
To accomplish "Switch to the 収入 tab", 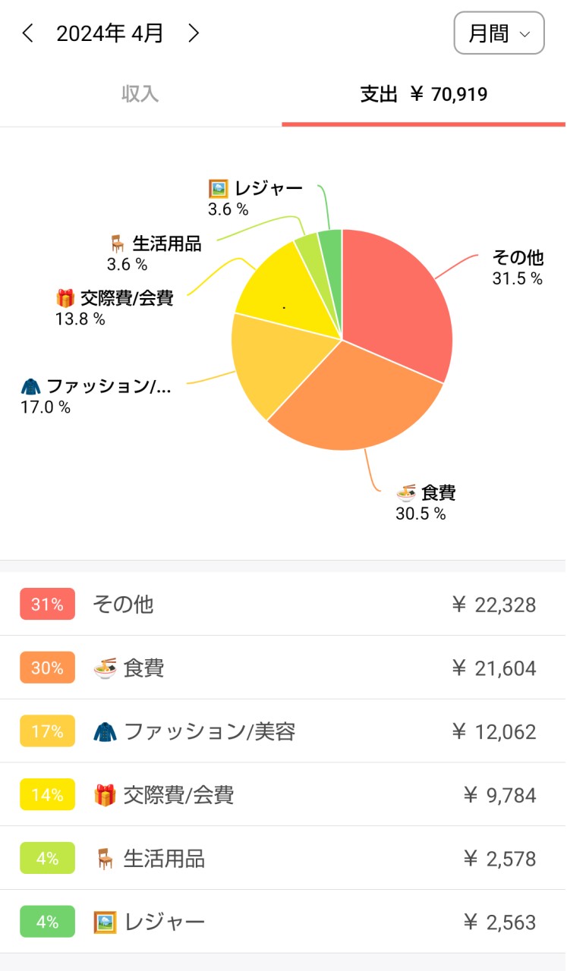I will [140, 94].
